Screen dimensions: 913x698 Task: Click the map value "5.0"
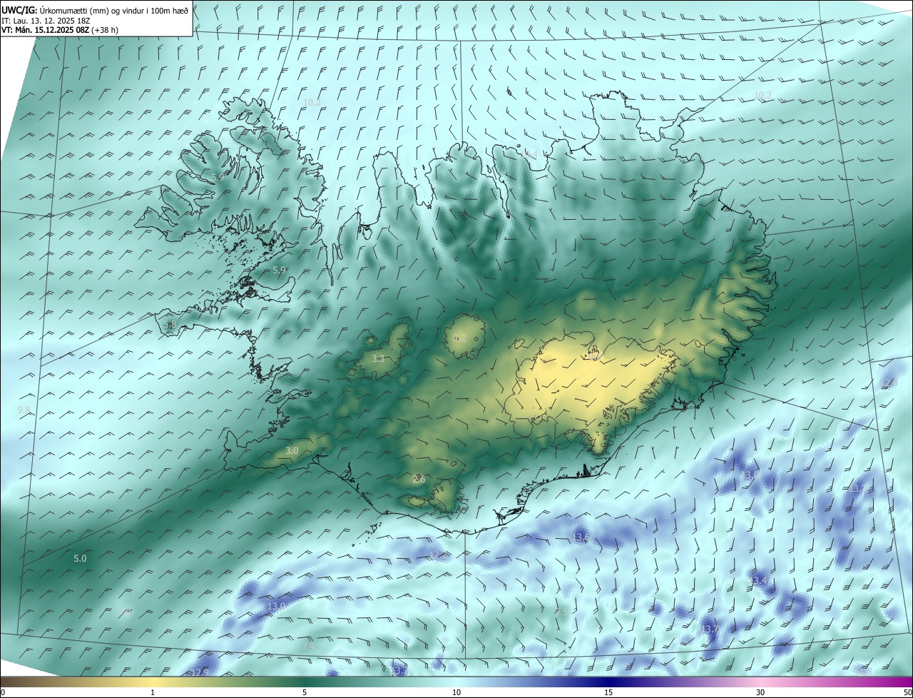[x=80, y=558]
